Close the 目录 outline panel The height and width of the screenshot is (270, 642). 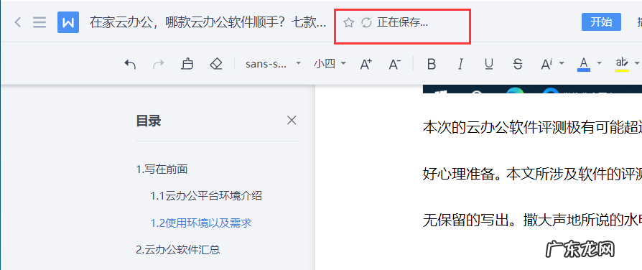coord(292,121)
